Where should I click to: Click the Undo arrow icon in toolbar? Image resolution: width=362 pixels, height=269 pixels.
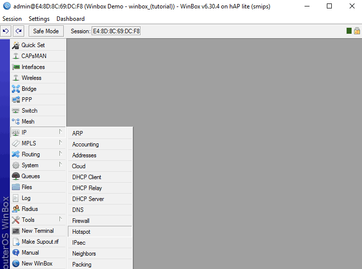[x=6, y=31]
